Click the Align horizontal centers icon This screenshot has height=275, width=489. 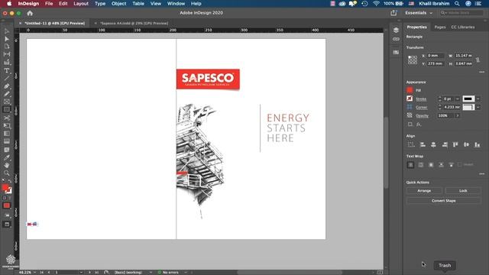[433, 144]
